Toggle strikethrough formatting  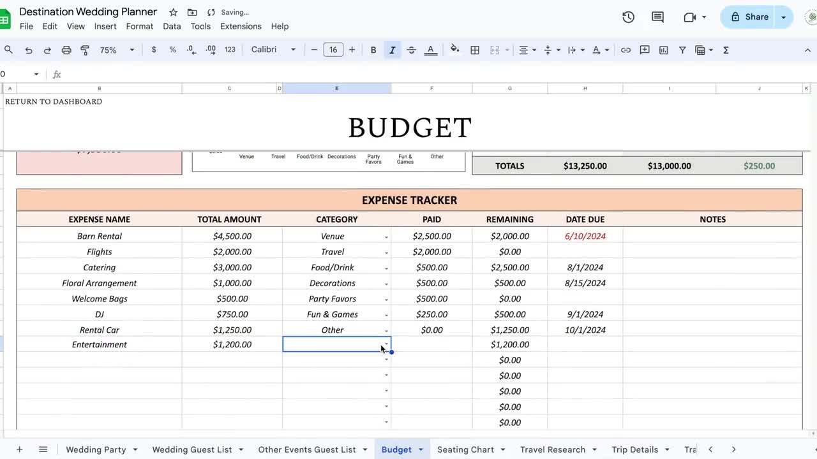411,50
